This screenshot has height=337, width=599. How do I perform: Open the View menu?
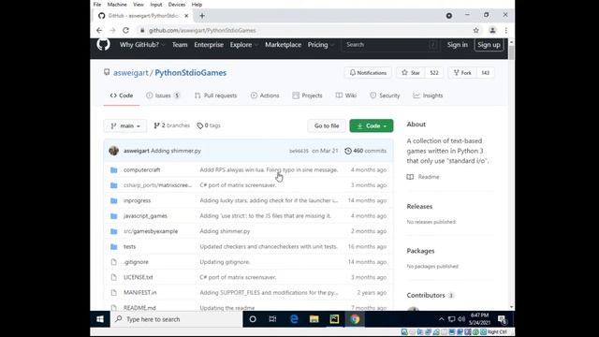[x=139, y=5]
